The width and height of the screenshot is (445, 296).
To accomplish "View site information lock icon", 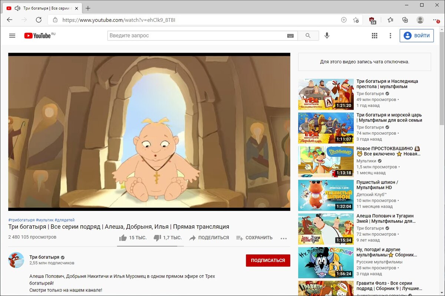I will (55, 20).
